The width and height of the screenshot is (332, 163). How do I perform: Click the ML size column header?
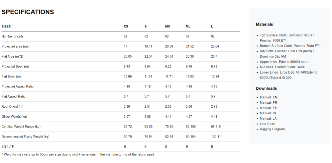(188, 27)
